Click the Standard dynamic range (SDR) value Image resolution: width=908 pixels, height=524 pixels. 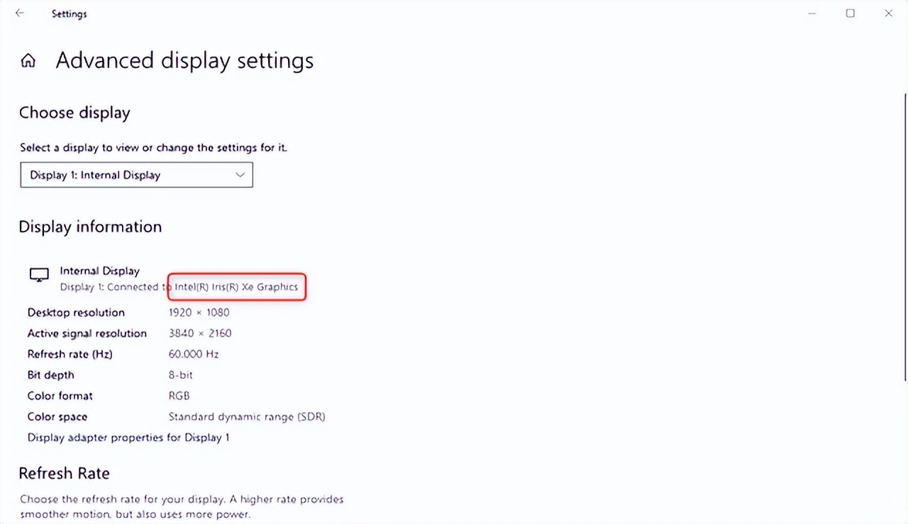pyautogui.click(x=246, y=416)
